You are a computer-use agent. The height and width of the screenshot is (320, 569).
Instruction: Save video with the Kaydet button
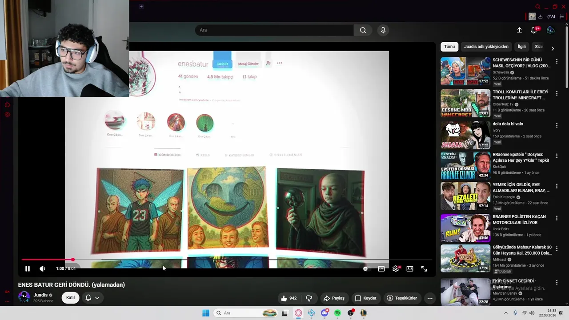pos(365,298)
